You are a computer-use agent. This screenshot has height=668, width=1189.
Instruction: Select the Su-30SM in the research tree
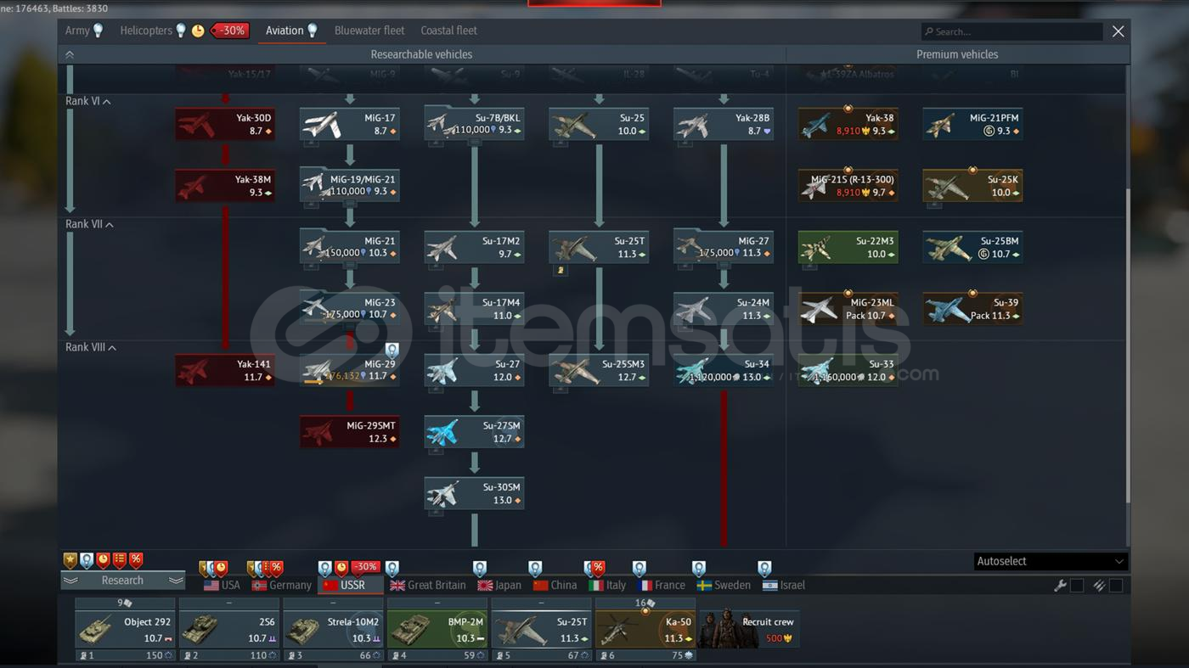pyautogui.click(x=474, y=494)
